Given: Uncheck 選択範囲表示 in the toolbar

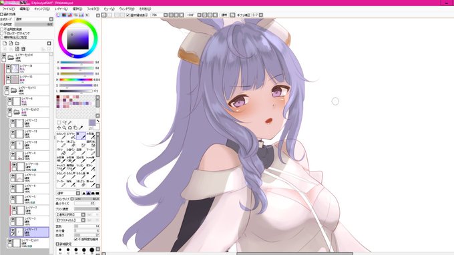Looking at the screenshot, I should tap(128, 15).
